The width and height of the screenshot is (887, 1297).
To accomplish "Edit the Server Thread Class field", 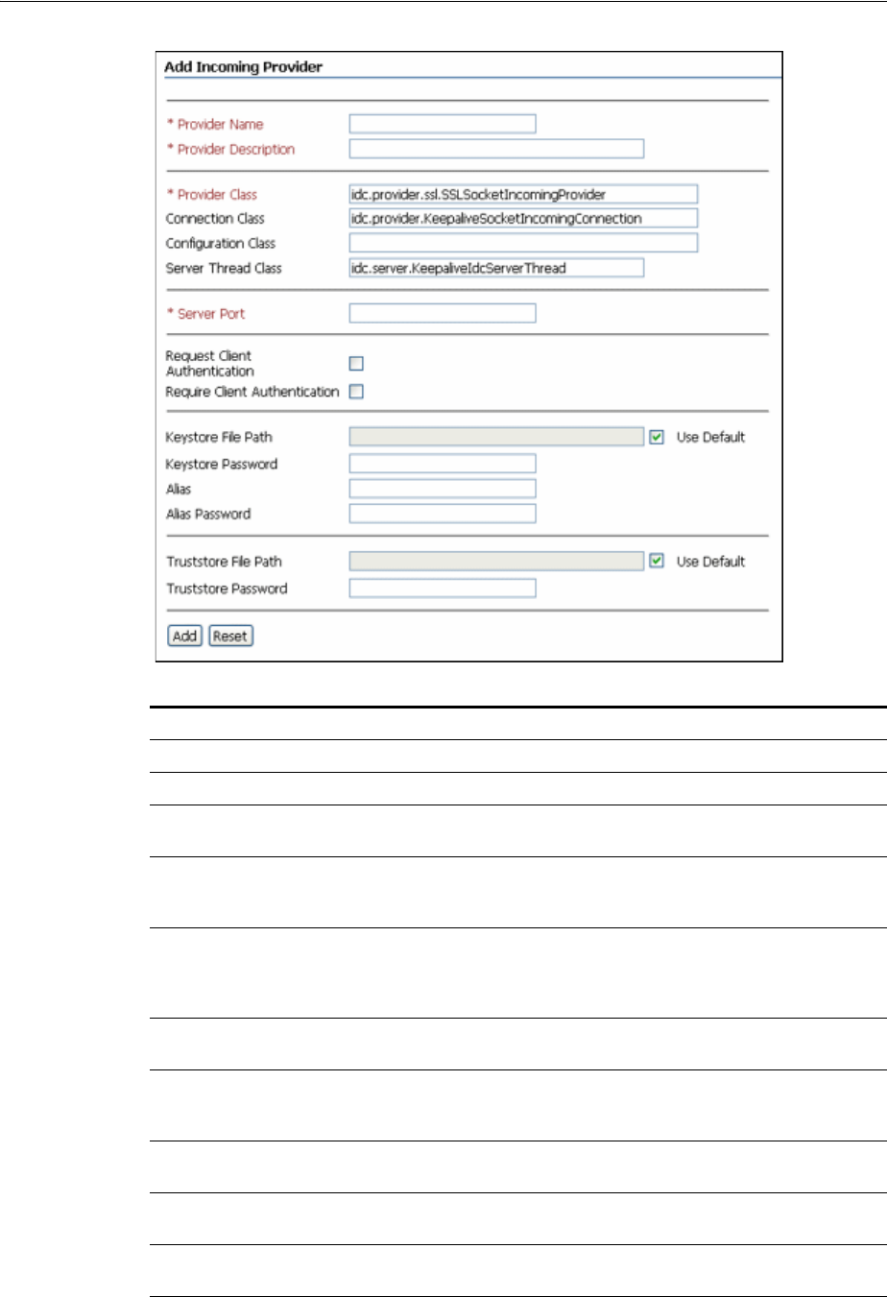I will (x=496, y=268).
